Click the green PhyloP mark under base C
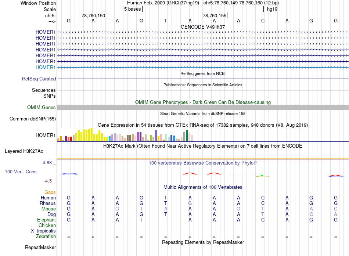This screenshot has height=256, width=349. [262, 176]
